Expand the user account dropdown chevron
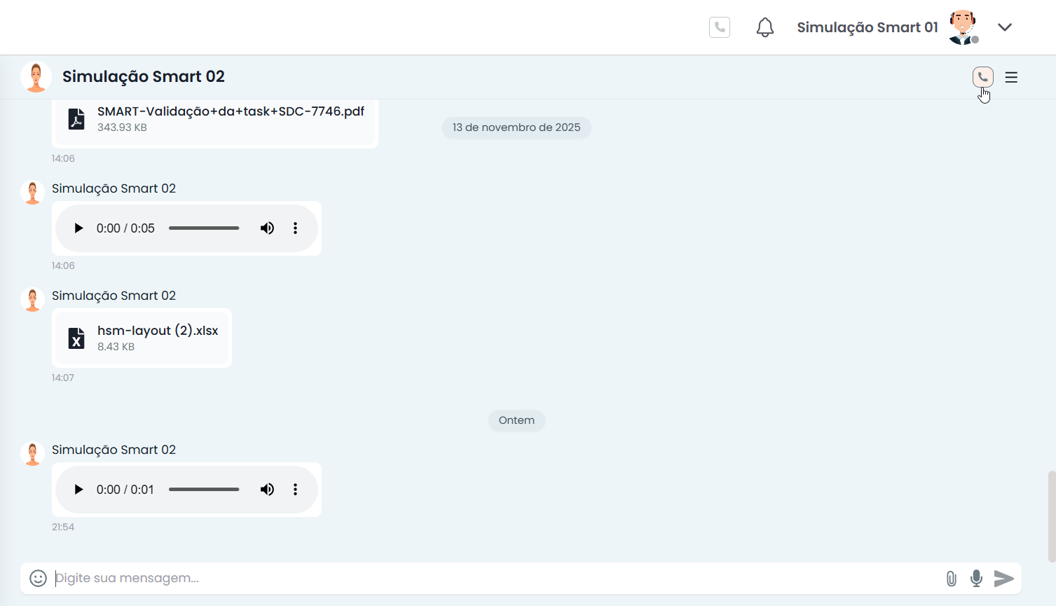Viewport: 1056px width, 606px height. 1005,27
